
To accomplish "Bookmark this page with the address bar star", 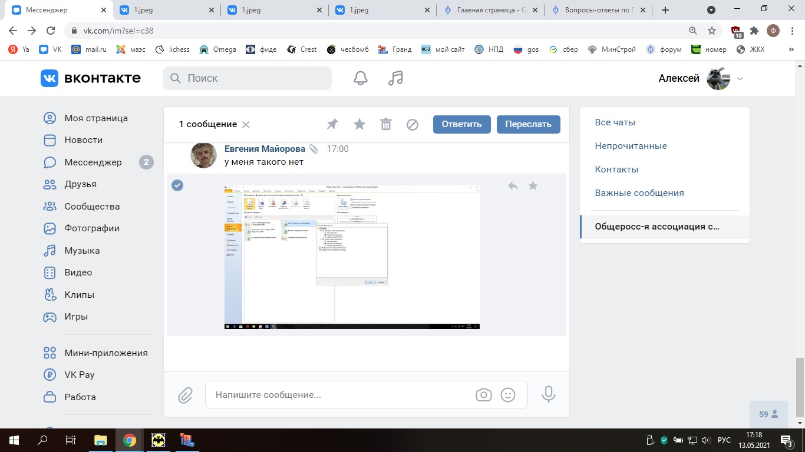I will (x=712, y=31).
